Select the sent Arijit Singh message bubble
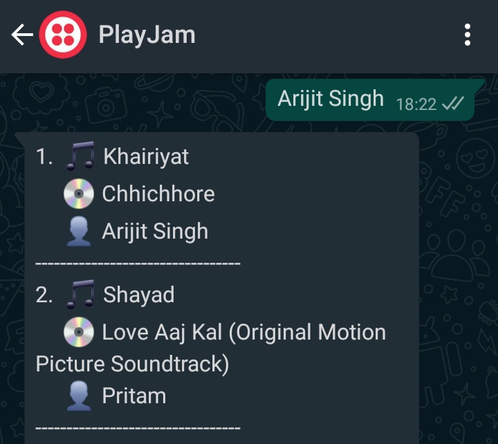 [370, 100]
